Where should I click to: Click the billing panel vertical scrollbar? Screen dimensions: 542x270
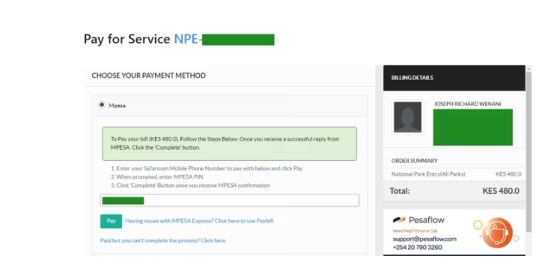[529, 152]
